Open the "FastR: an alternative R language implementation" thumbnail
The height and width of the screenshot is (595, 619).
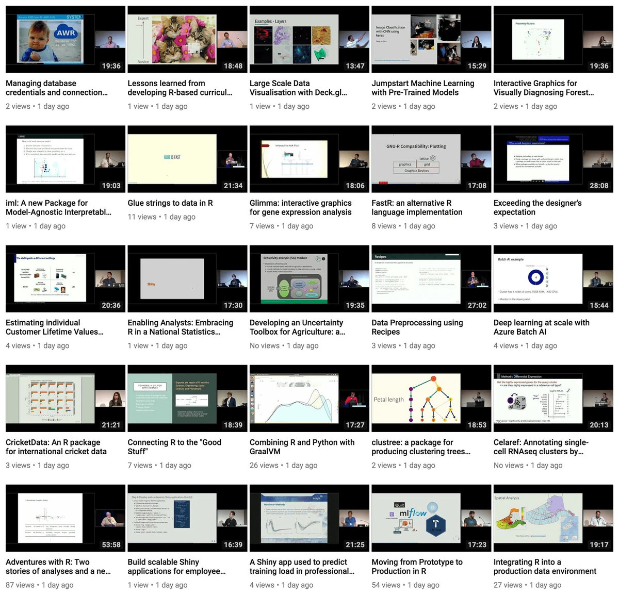431,159
